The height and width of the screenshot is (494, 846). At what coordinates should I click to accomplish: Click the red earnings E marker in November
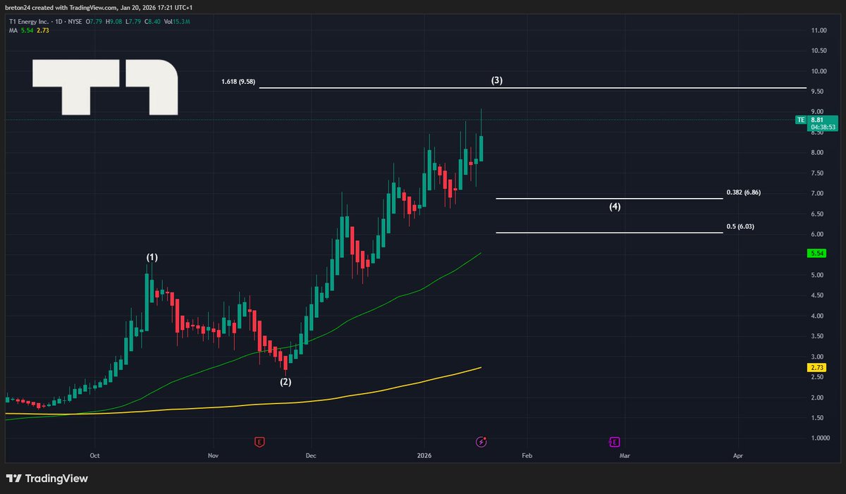pos(259,442)
